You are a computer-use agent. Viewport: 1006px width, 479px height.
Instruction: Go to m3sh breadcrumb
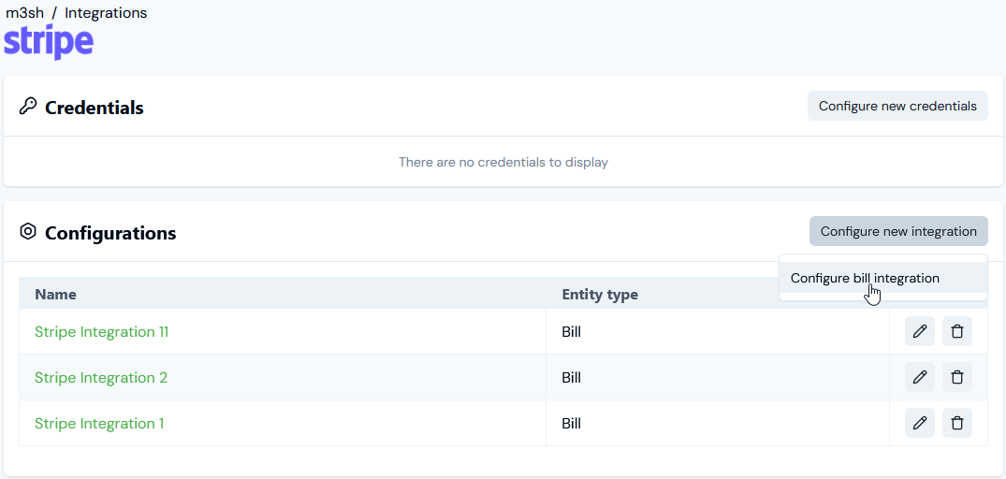pyautogui.click(x=25, y=12)
